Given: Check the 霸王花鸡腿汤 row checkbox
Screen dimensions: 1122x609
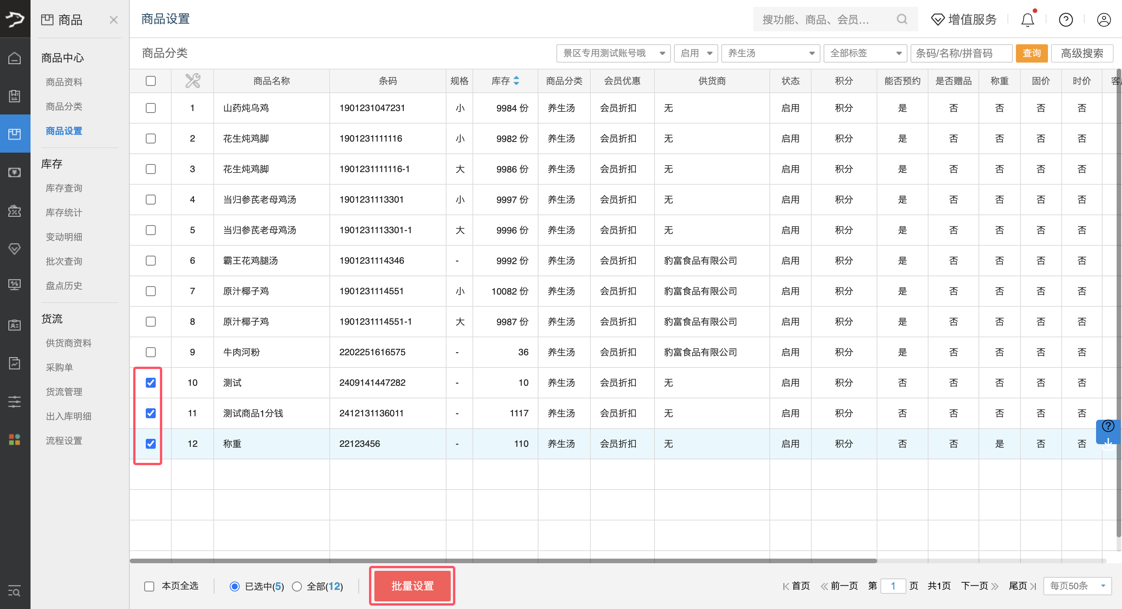Looking at the screenshot, I should click(151, 260).
